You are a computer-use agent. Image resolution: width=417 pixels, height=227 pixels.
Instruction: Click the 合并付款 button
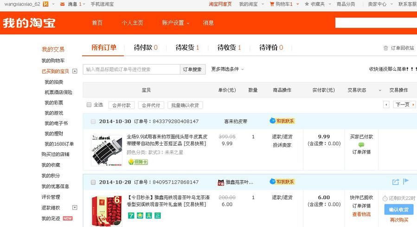122,105
